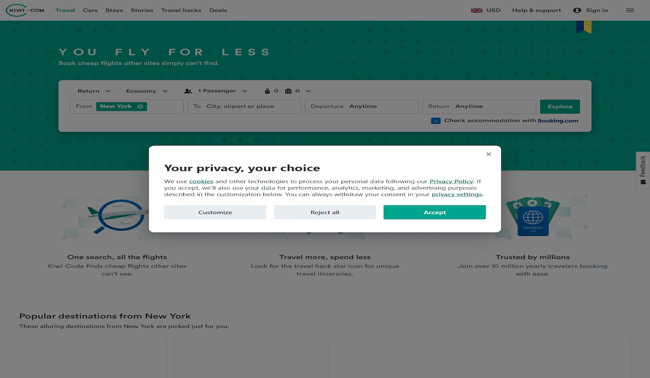The height and width of the screenshot is (378, 650).
Task: Uncheck the Booking.com accommodation checkbox
Action: pos(436,121)
